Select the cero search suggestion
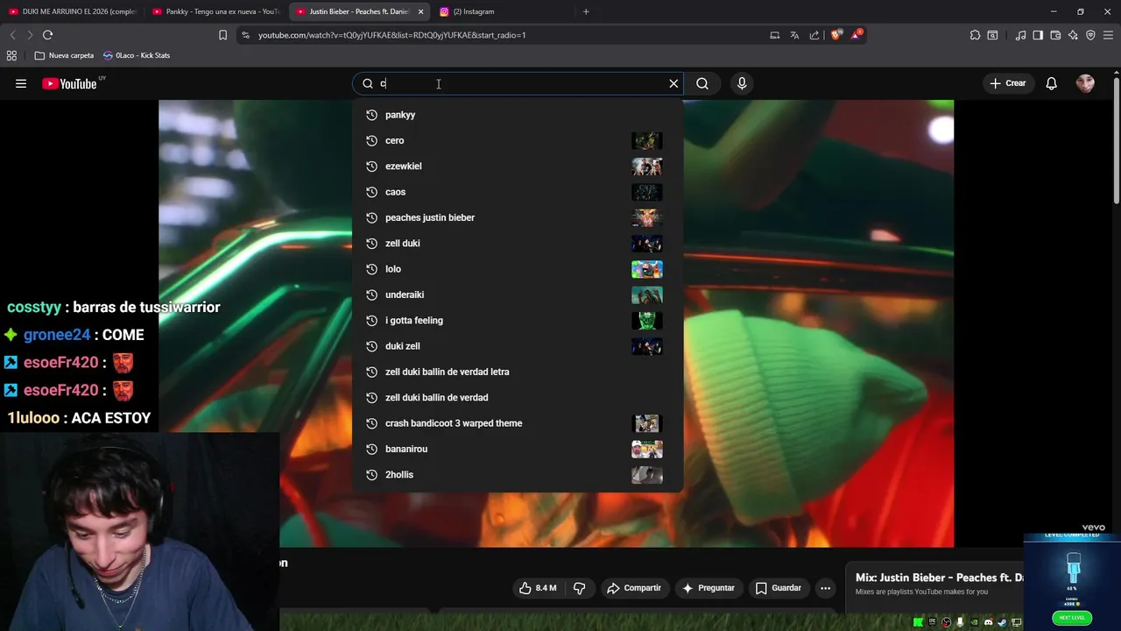1121x631 pixels. pos(517,140)
